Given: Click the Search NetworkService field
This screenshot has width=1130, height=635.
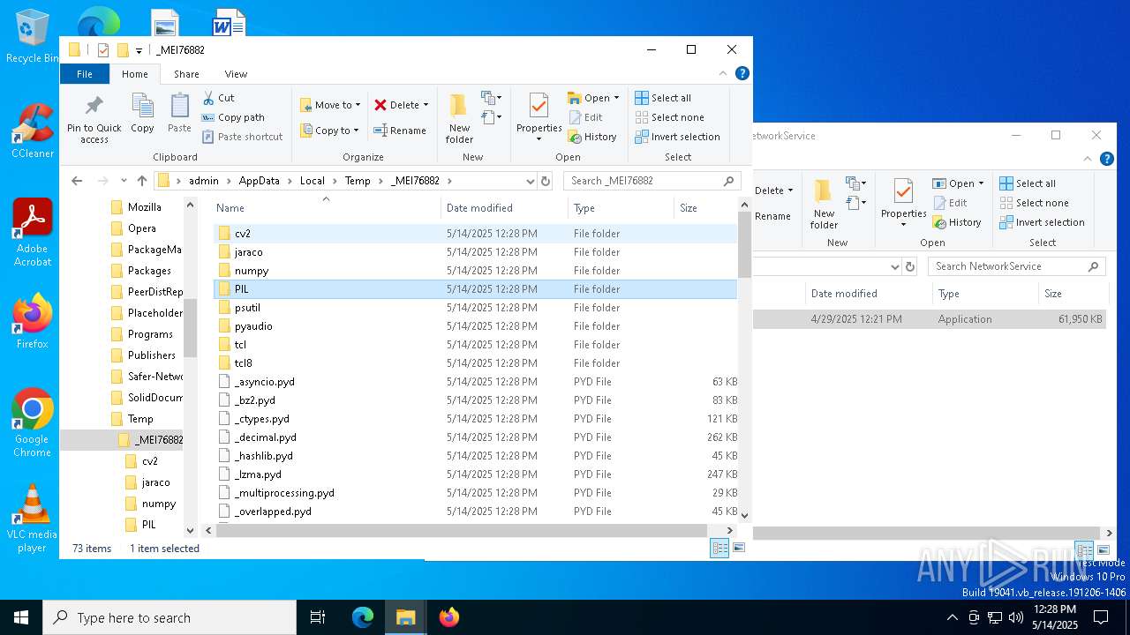Looking at the screenshot, I should pos(1017,266).
